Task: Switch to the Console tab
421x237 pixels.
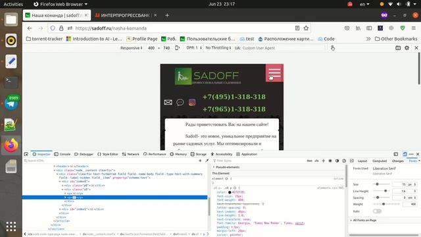Action: pyautogui.click(x=62, y=154)
